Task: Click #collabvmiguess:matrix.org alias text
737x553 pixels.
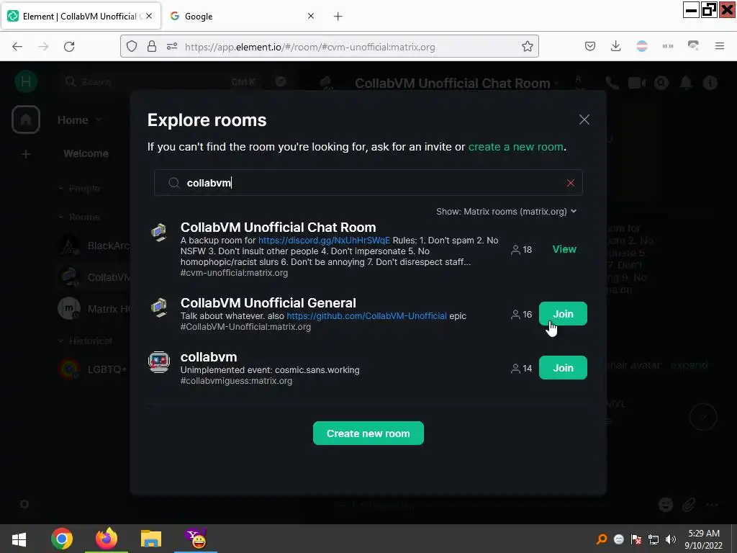Action: point(236,381)
